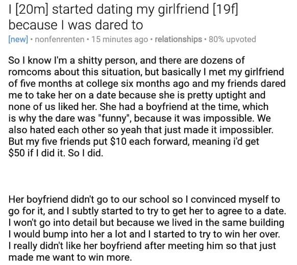The width and height of the screenshot is (297, 265).
Task: Open nonfenrenten's user profile
Action: (60, 39)
